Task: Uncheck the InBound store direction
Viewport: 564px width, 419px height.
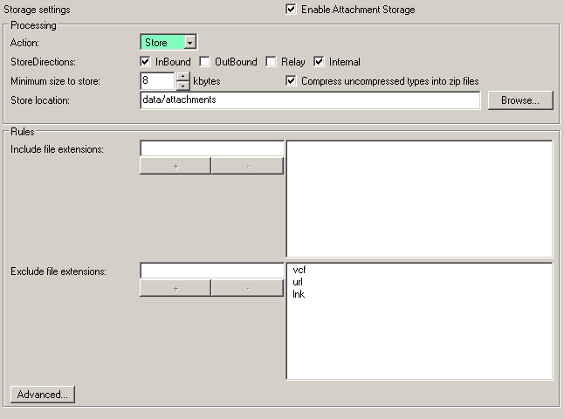Action: (146, 62)
